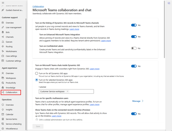Click the Case settings icon
The width and height of the screenshot is (172, 131).
[3, 56]
